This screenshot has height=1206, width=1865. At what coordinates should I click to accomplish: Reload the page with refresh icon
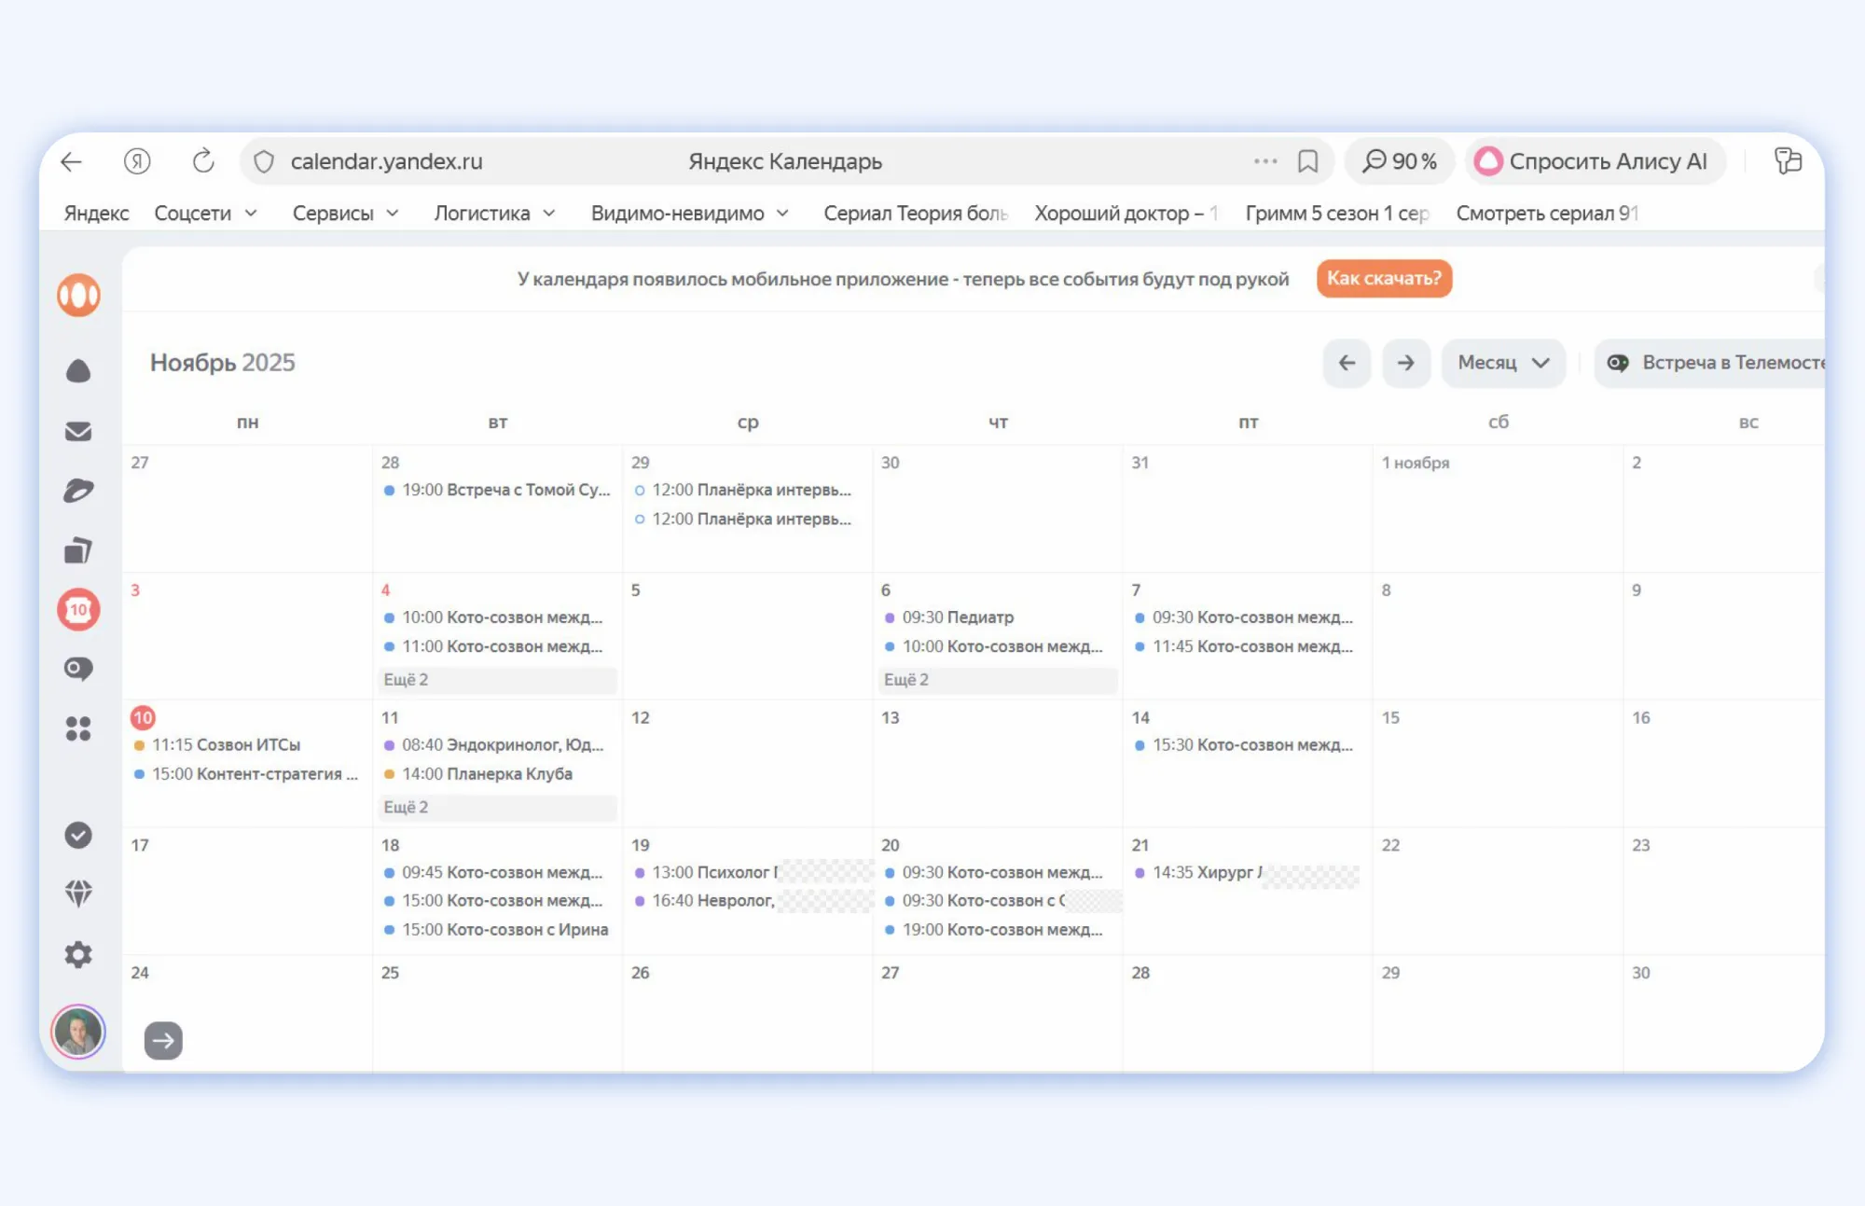[x=203, y=161]
